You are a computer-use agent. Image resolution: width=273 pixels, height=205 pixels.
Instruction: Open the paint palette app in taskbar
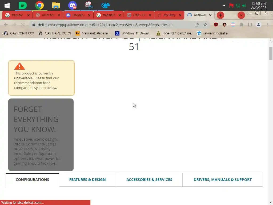tap(106, 5)
